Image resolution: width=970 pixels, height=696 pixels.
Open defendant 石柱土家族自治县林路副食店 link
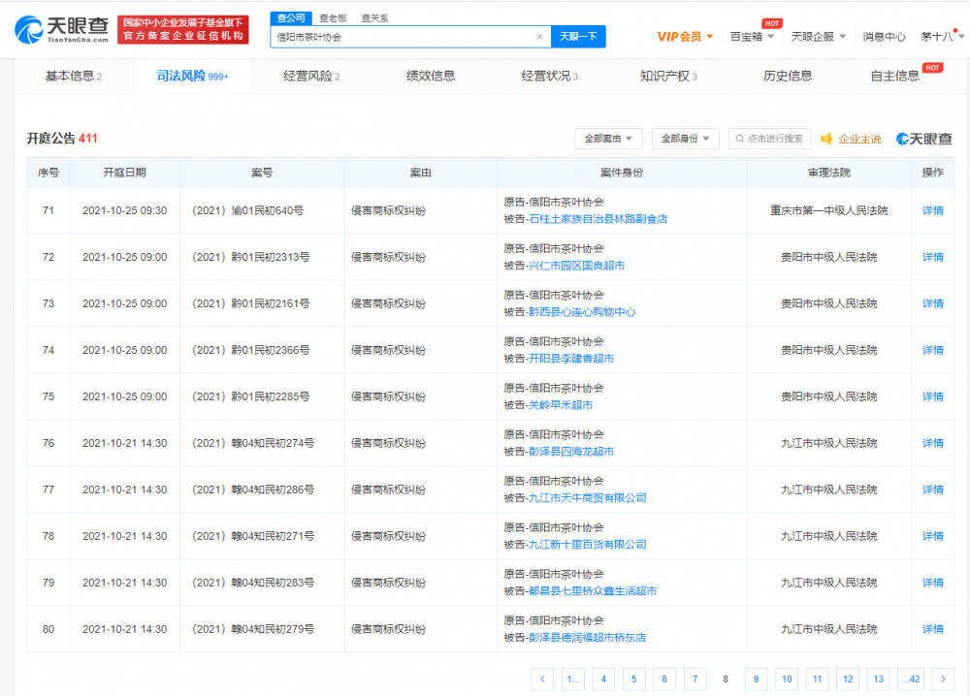tap(598, 219)
